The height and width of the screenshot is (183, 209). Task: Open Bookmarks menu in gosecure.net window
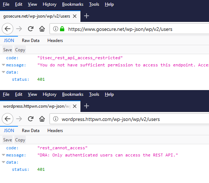point(73,4)
